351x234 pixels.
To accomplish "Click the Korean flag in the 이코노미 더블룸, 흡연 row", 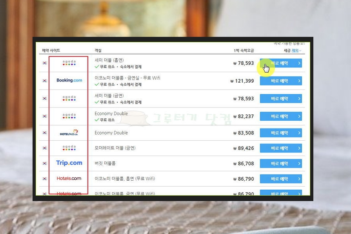I will point(45,178).
